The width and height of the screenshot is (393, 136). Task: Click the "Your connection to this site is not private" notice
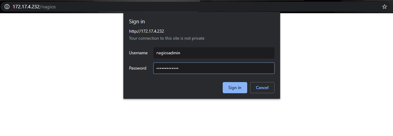click(167, 38)
